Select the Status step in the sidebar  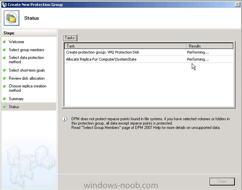point(29,107)
